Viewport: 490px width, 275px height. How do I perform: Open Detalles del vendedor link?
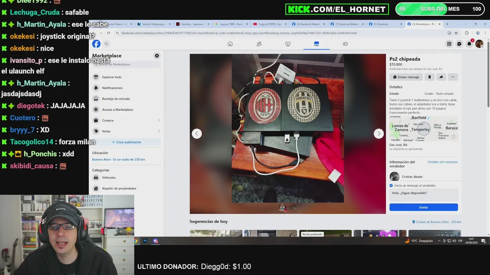(443, 162)
